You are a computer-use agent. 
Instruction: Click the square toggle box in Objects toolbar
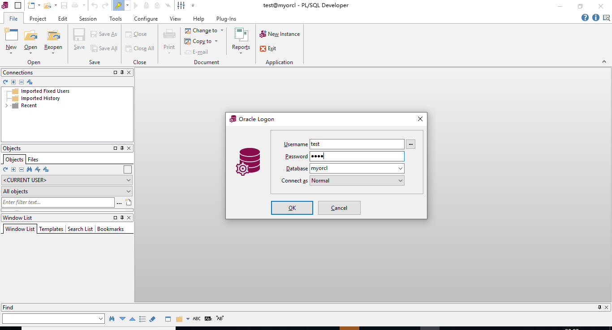tap(128, 169)
